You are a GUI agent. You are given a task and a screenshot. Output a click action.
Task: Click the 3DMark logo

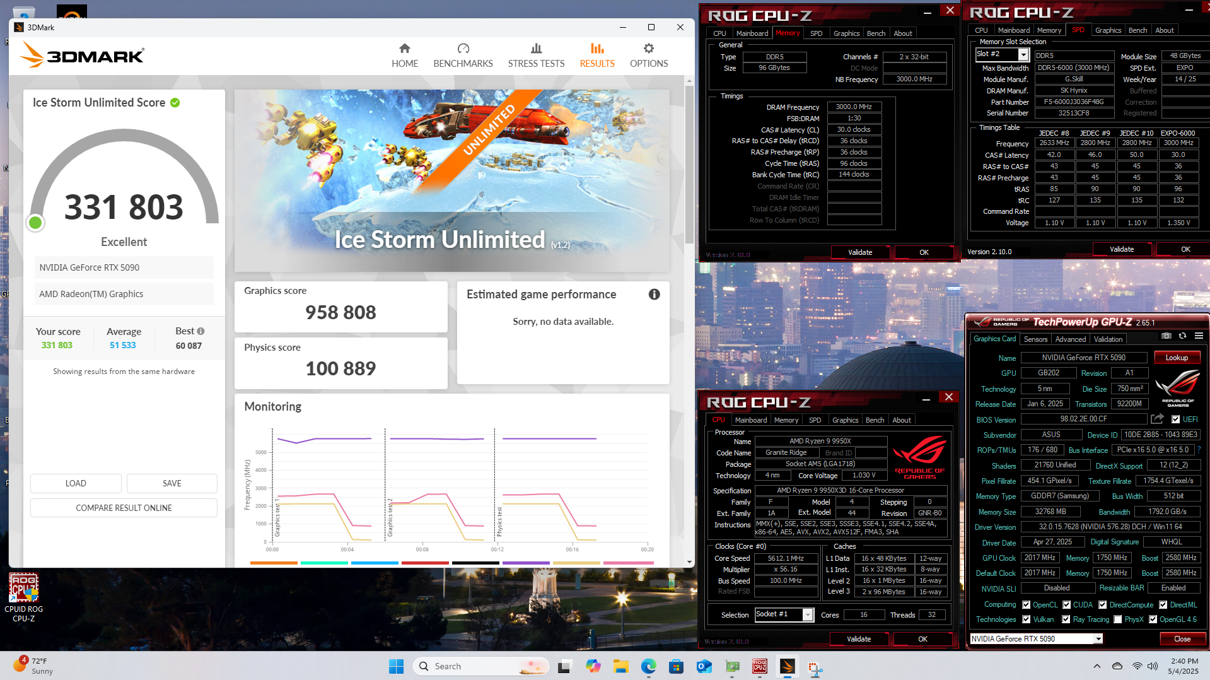point(83,55)
